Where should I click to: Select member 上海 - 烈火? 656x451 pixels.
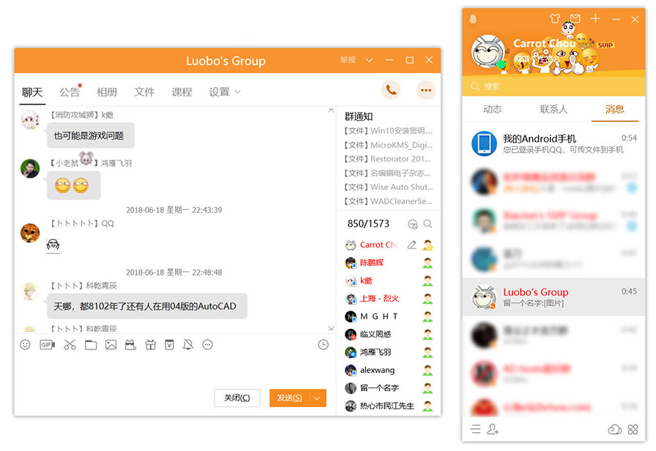[x=389, y=298]
